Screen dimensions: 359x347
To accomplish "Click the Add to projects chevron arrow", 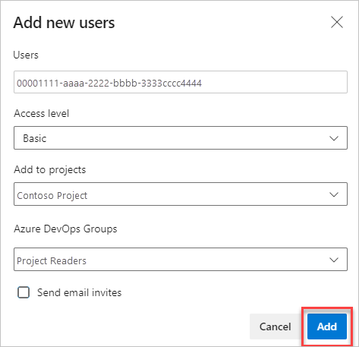I will (334, 194).
